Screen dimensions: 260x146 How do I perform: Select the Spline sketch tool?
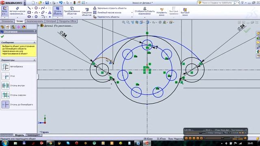[43, 8]
